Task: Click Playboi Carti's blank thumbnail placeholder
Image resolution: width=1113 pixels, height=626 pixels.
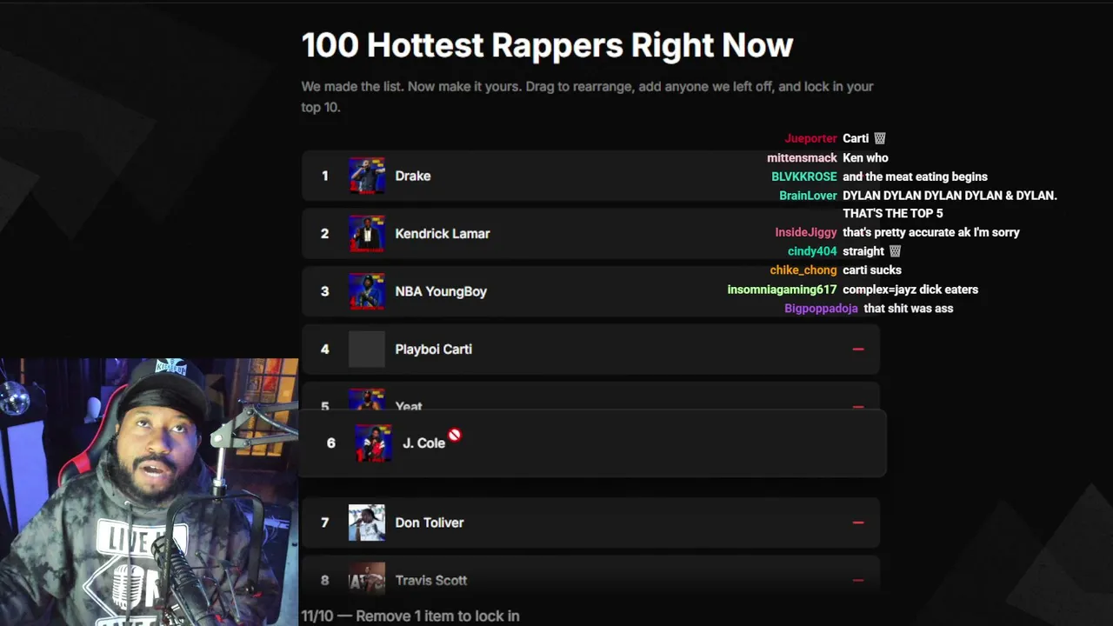Action: pyautogui.click(x=367, y=349)
